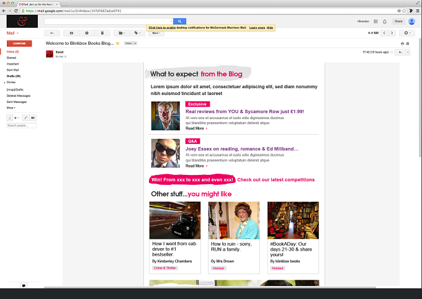Open the Starred folder
Image resolution: width=422 pixels, height=299 pixels.
point(11,58)
